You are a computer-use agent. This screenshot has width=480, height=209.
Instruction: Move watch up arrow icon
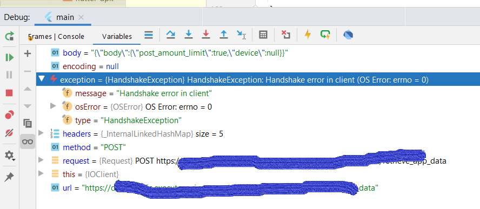(28, 89)
